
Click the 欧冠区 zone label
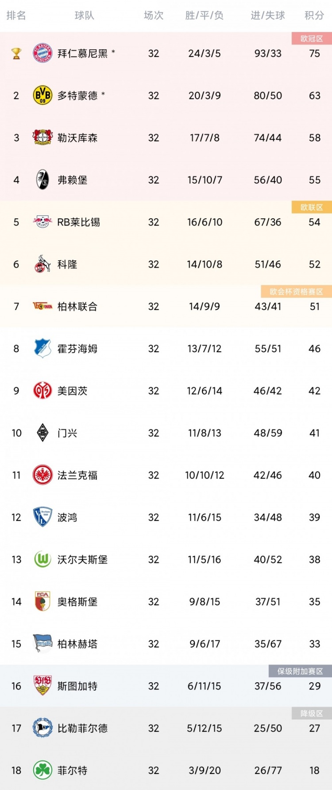pos(312,39)
